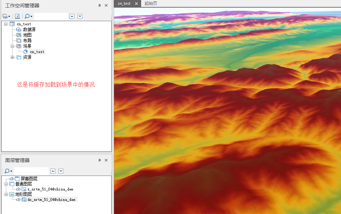Viewport: 341px width, 214px height.
Task: Switch to the 起始页 tab
Action: pos(151,3)
